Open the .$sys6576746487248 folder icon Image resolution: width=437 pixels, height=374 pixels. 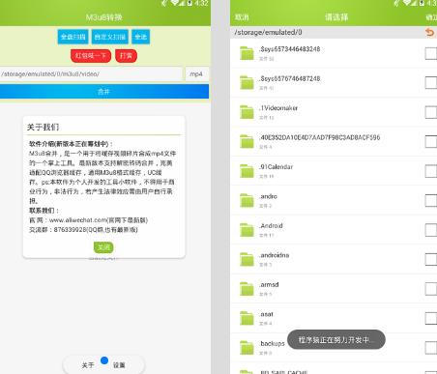(x=247, y=83)
